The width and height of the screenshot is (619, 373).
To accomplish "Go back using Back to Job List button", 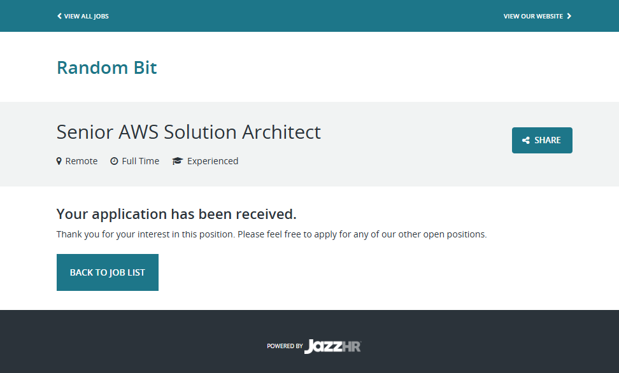I will [108, 272].
